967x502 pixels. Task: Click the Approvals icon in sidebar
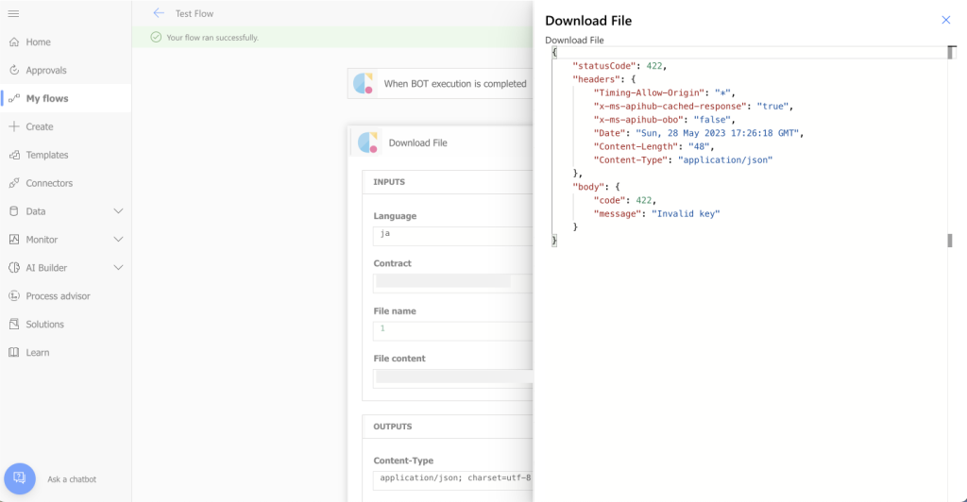click(14, 70)
